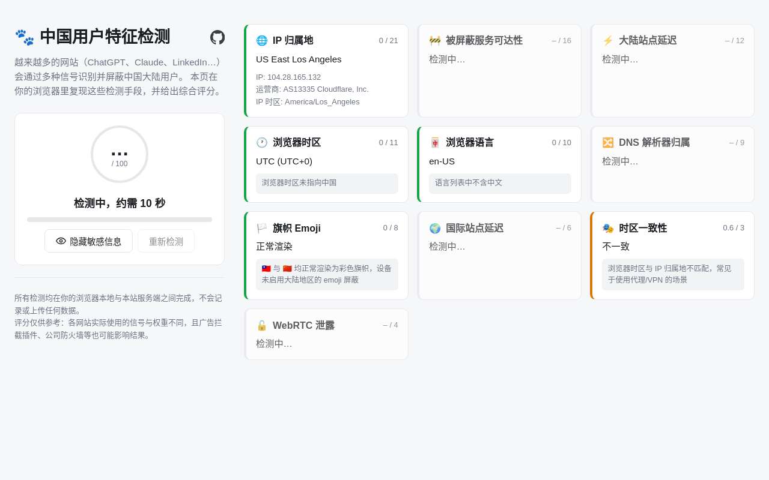
Task: Select the IP 归属地 card title
Action: [x=293, y=41]
